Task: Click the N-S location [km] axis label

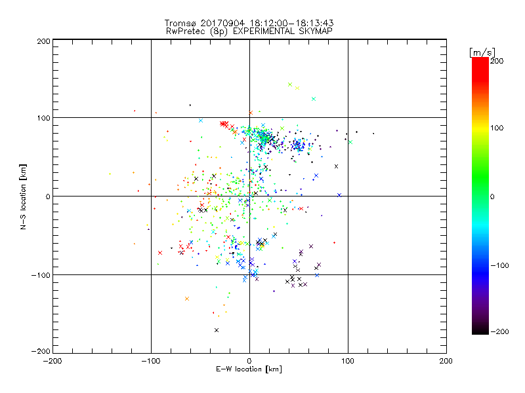Action: coord(23,197)
